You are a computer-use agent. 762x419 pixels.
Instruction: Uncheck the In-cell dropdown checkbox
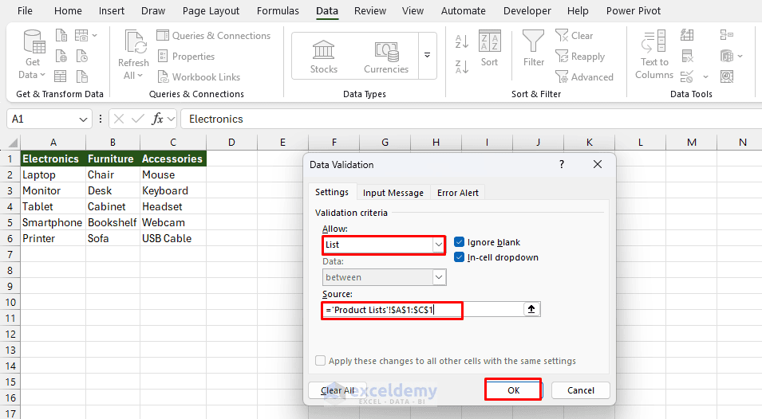pyautogui.click(x=459, y=257)
